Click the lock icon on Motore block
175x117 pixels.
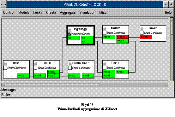[105, 28]
